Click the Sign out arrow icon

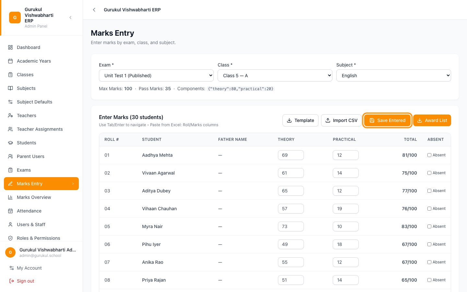(x=12, y=281)
